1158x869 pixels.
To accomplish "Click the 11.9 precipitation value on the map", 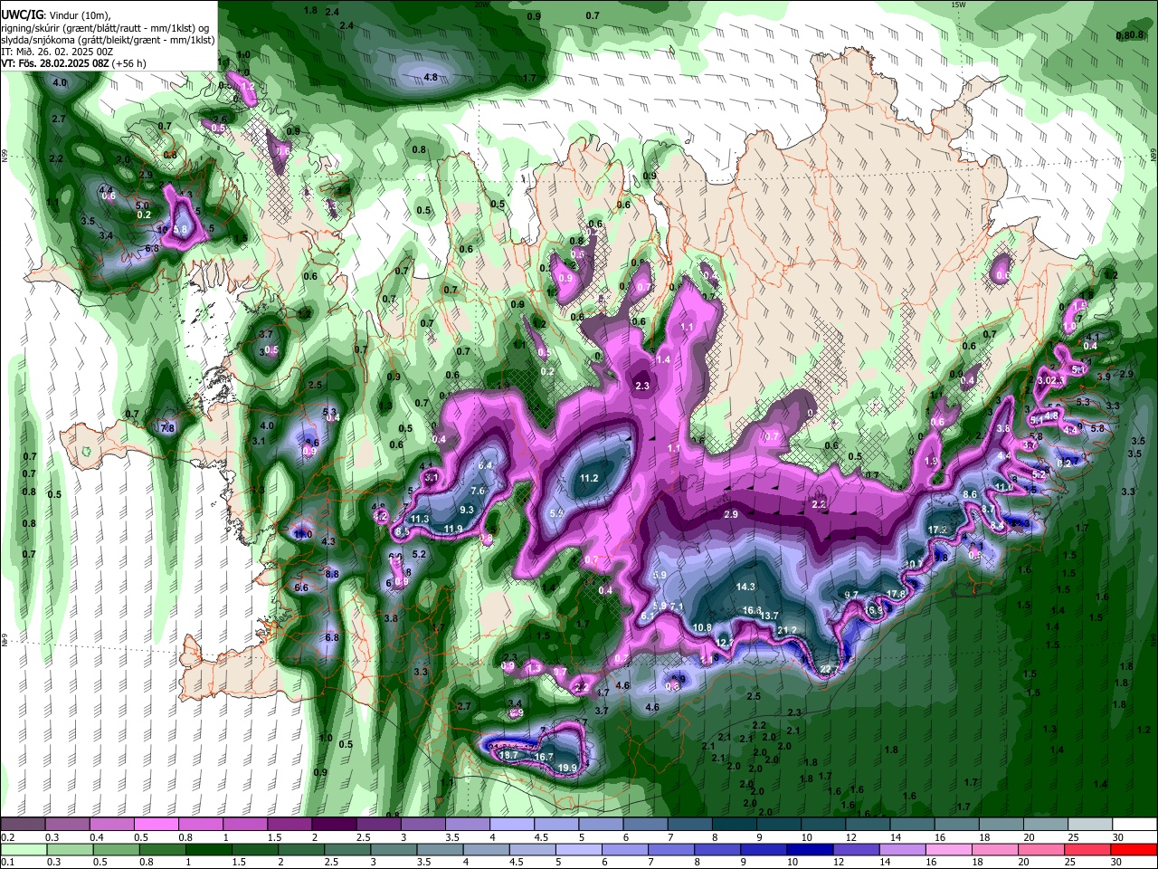I will tap(453, 529).
